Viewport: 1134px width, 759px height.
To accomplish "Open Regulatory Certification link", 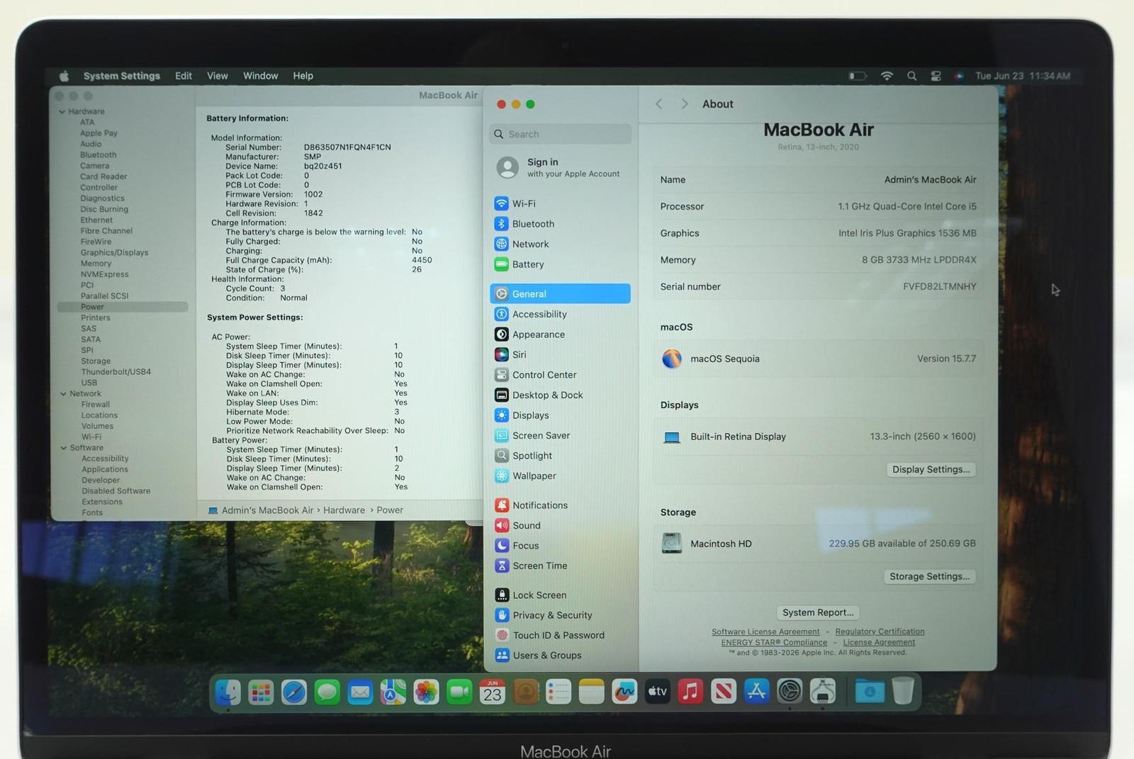I will coord(880,631).
